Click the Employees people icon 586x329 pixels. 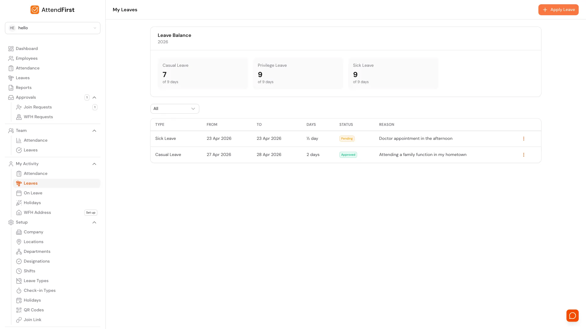coord(11,58)
